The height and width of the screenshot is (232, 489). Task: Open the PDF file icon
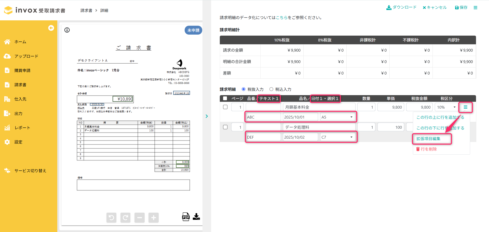tap(186, 217)
